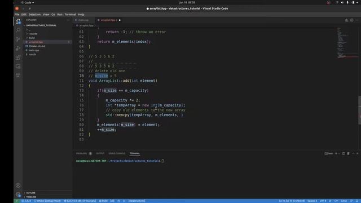This screenshot has width=361, height=203.
Task: Click the leftmost editor title action icon
Action: 347,20
